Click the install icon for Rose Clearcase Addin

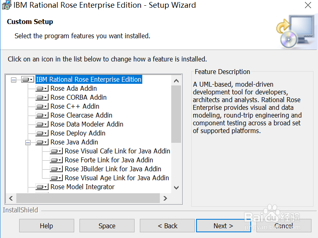point(42,116)
